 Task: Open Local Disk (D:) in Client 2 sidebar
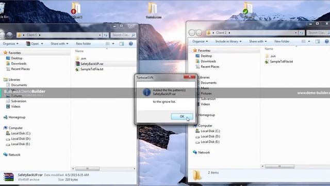[x=208, y=136]
